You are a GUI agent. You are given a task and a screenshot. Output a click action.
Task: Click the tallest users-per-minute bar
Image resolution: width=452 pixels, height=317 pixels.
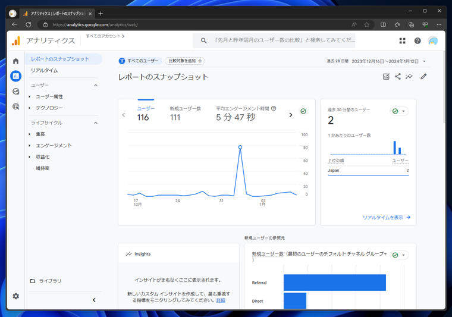pos(395,147)
